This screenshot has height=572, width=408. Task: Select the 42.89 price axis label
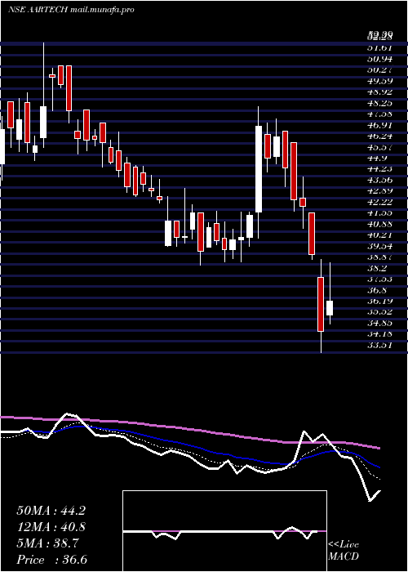[x=380, y=191]
